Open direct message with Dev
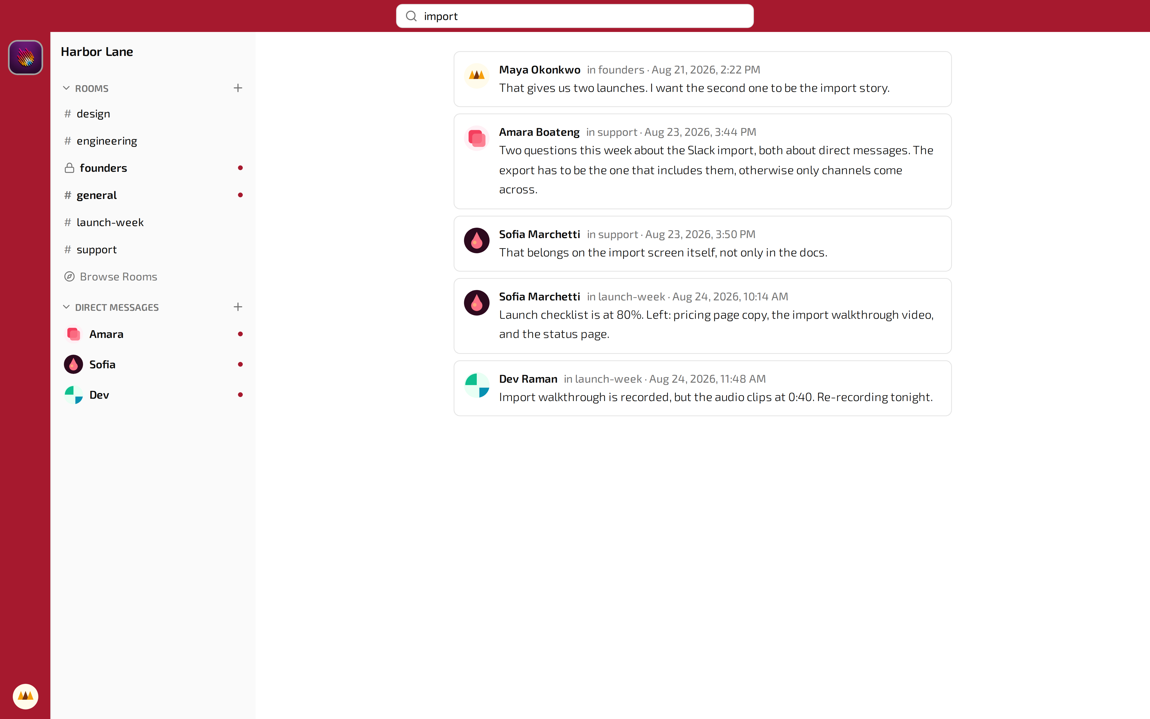The height and width of the screenshot is (719, 1150). 153,395
